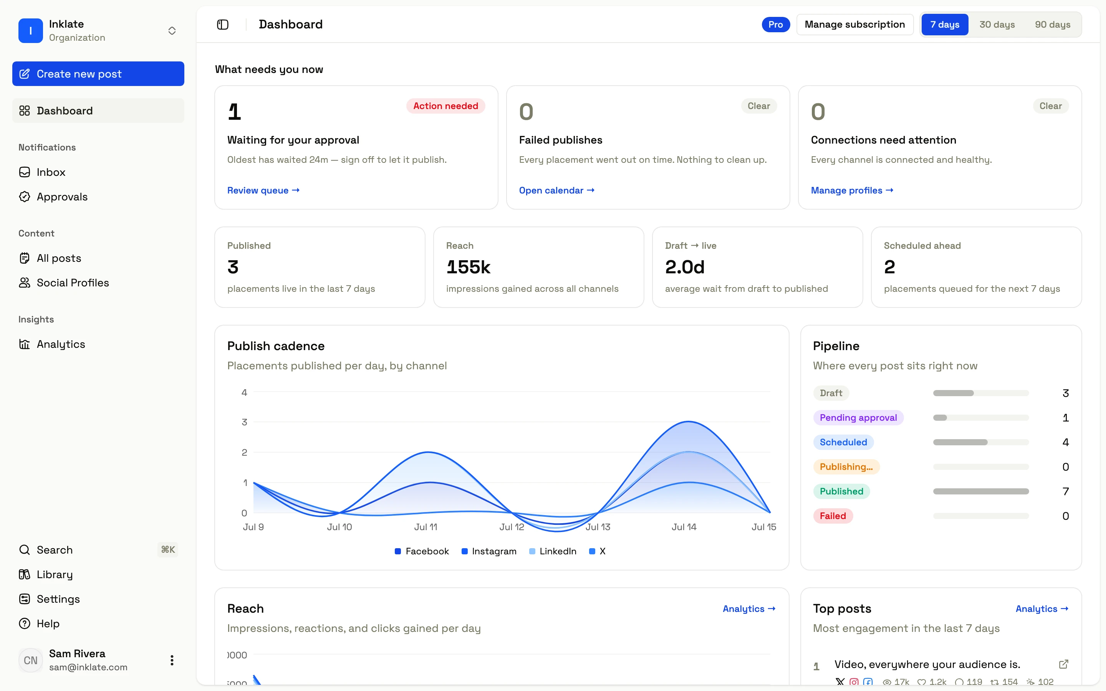
Task: Click the Publishing… status pill
Action: pos(846,466)
